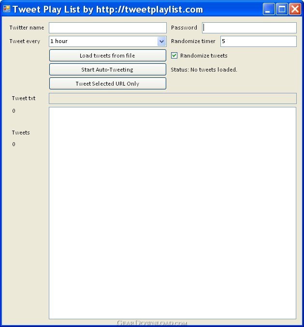304x327 pixels.
Task: Click the Status: No tweets loaded text
Action: pos(204,70)
